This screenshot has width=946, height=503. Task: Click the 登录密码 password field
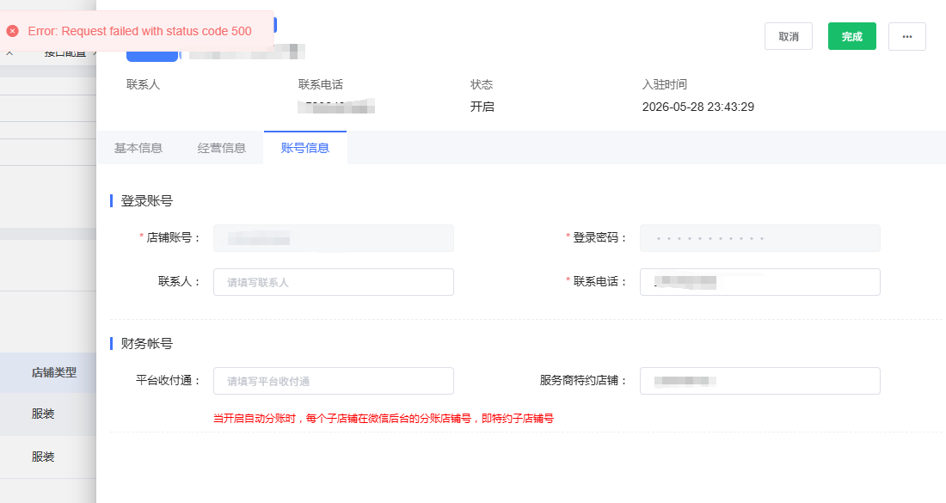pyautogui.click(x=759, y=238)
